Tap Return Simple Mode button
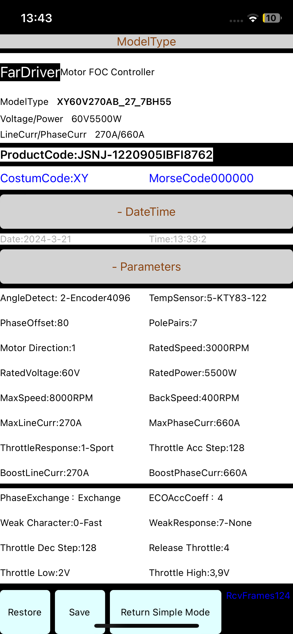The height and width of the screenshot is (634, 293). pos(165,612)
